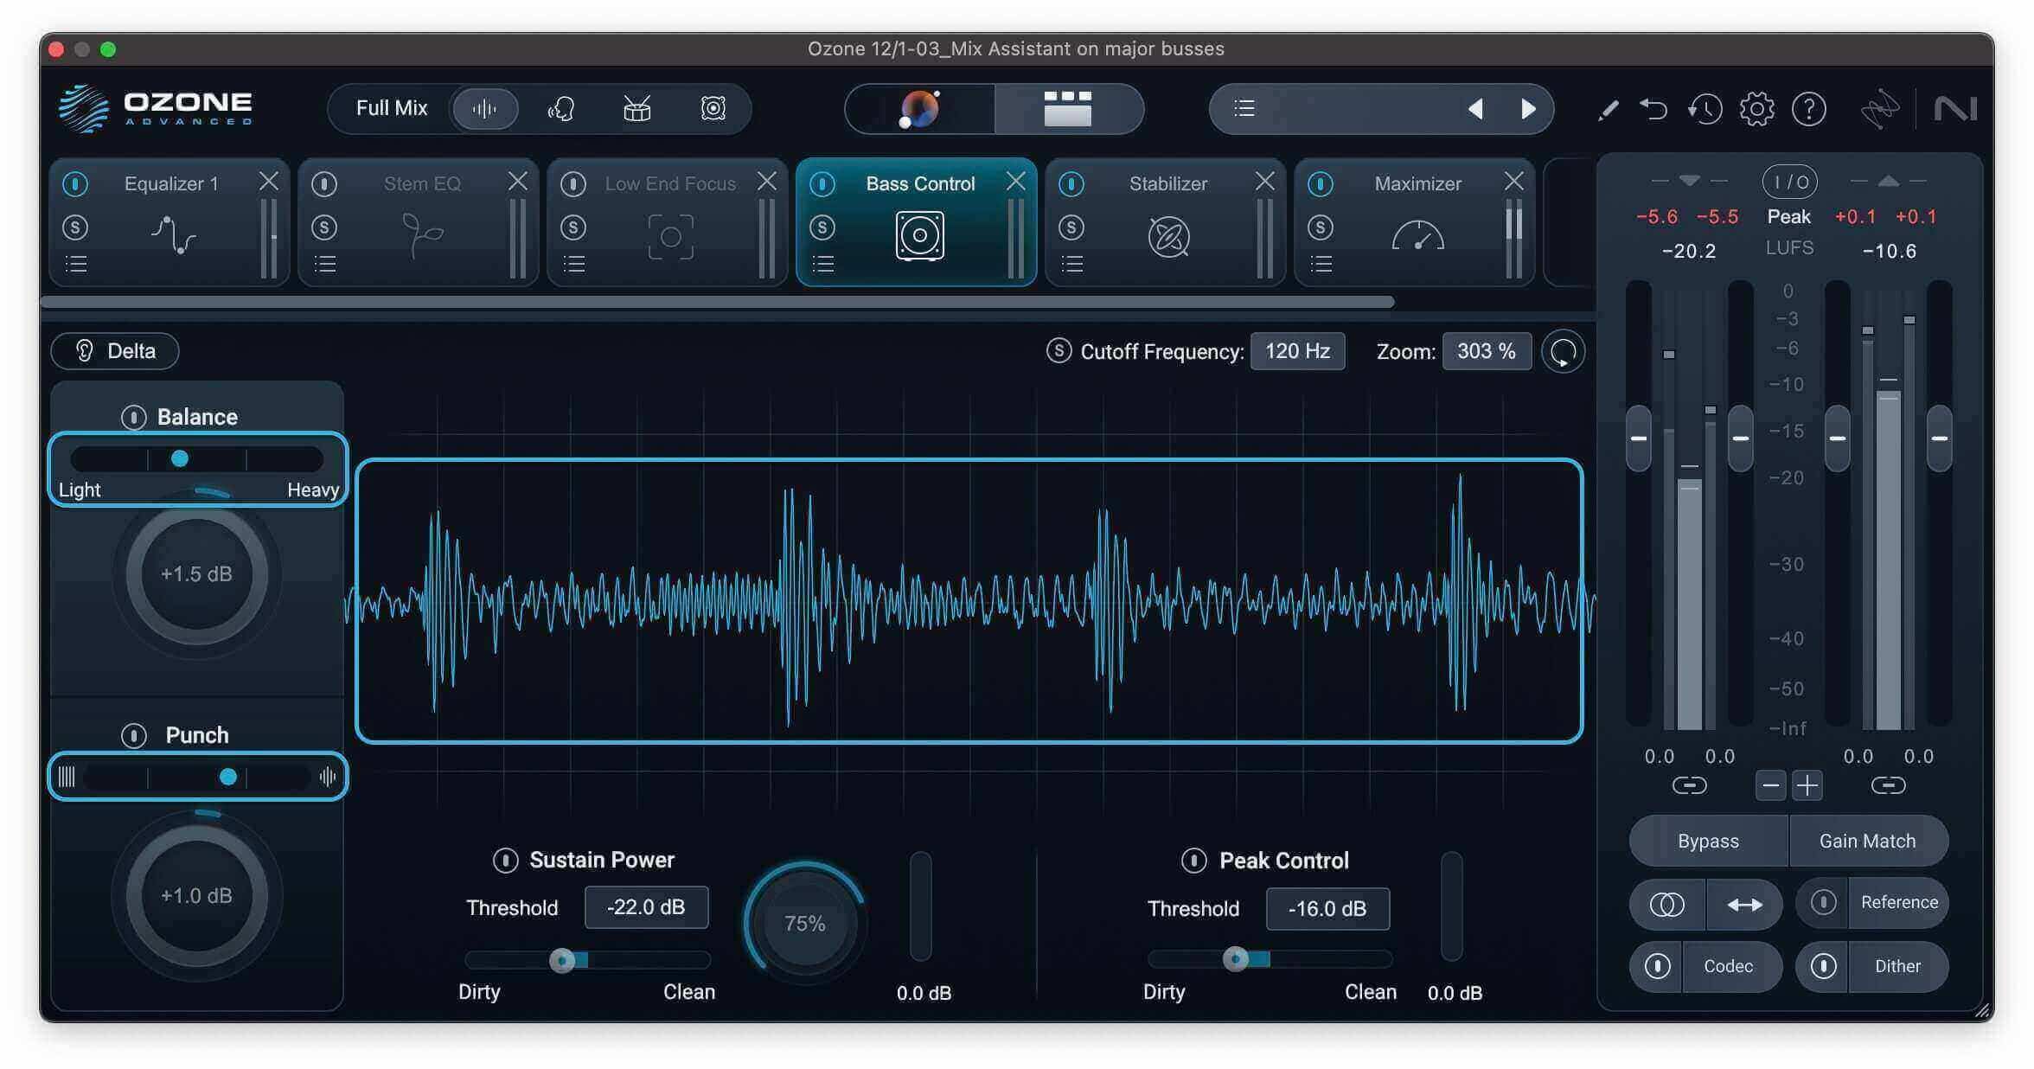Open the help question mark icon
This screenshot has width=2034, height=1069.
1808,110
